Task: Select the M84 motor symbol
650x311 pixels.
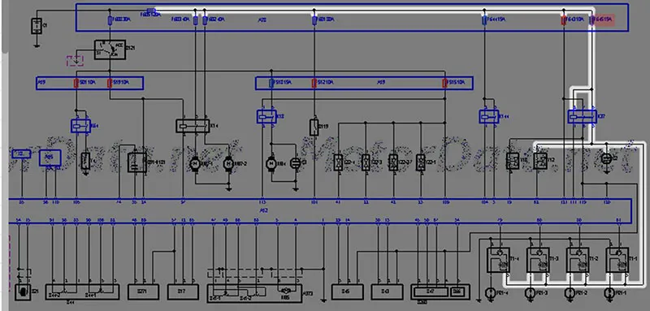Action: pyautogui.click(x=271, y=162)
